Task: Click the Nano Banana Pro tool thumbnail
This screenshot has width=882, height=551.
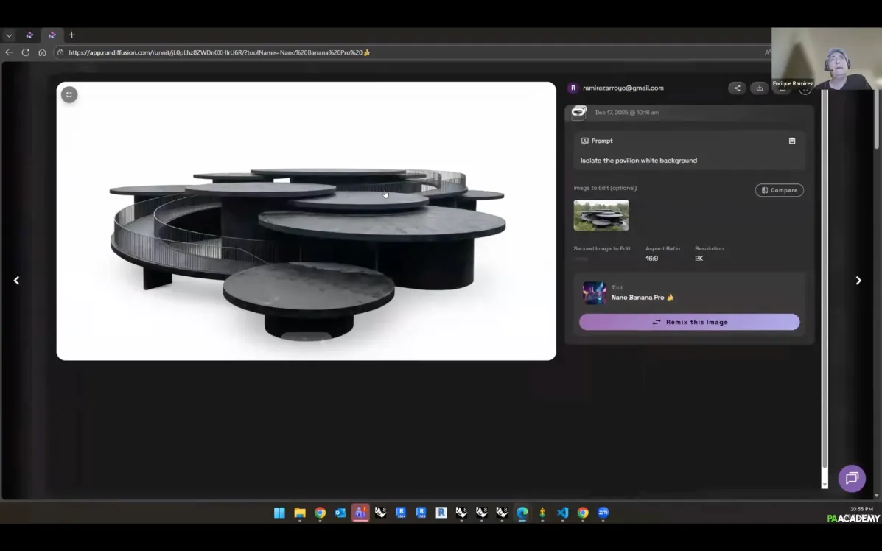Action: click(x=594, y=292)
